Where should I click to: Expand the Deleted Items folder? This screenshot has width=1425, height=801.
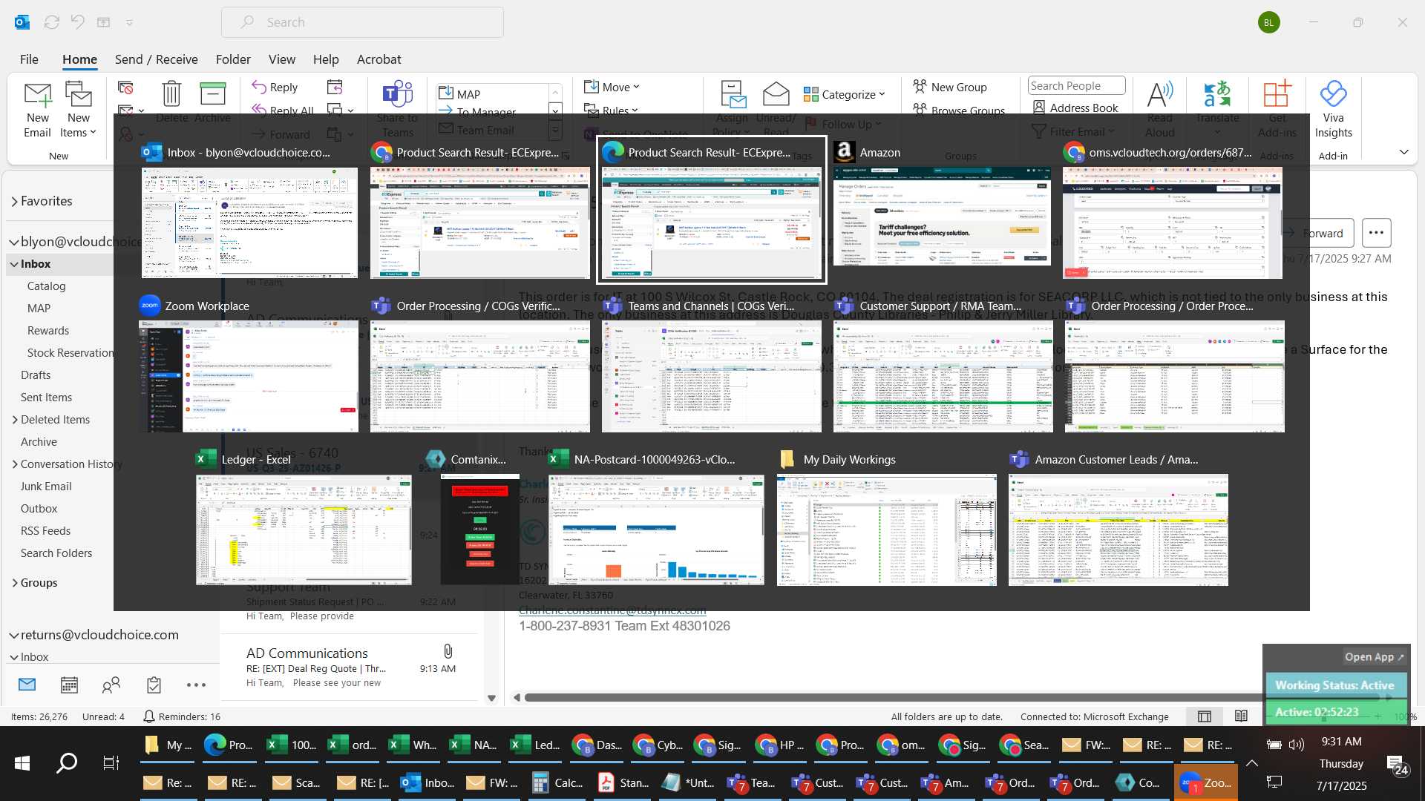[15, 420]
